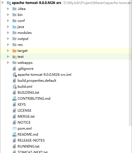The height and width of the screenshot is (153, 132).
Task: Click the output folder icon
Action: 14,39
